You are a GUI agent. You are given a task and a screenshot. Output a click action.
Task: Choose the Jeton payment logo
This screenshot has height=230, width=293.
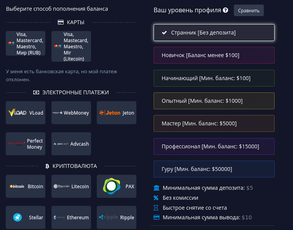[110, 113]
